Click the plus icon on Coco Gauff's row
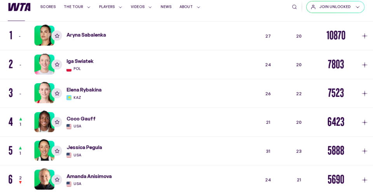This screenshot has width=373, height=192. click(364, 122)
